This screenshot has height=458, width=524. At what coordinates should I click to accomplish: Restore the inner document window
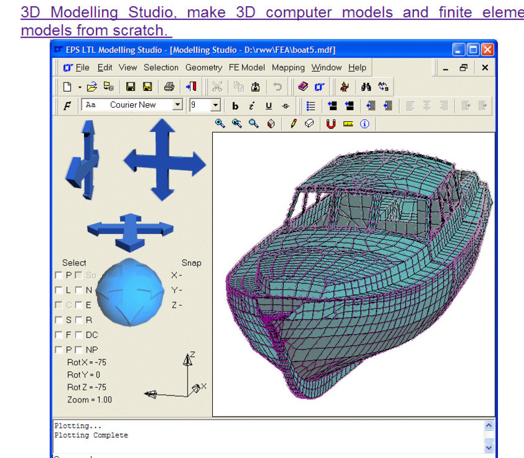pyautogui.click(x=463, y=67)
